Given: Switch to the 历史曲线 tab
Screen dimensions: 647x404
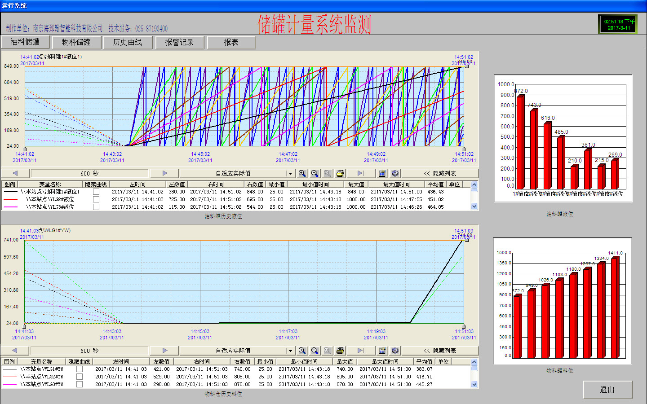Looking at the screenshot, I should tap(128, 42).
